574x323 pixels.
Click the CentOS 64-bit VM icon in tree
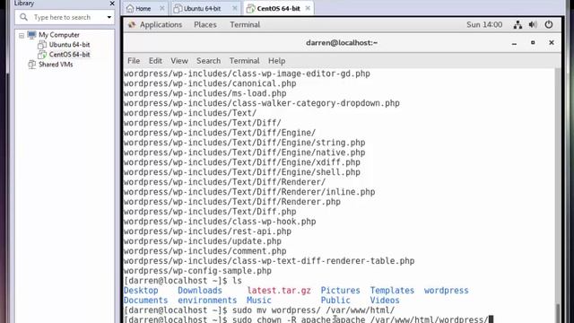[x=42, y=55]
